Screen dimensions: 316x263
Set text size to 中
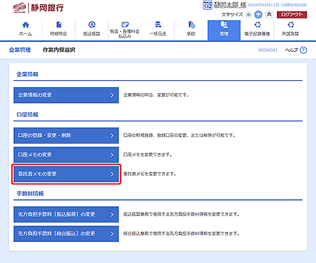258,15
